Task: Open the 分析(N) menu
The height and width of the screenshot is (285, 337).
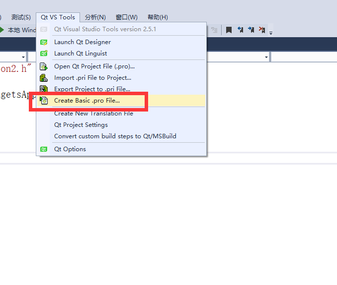Action: click(x=95, y=17)
